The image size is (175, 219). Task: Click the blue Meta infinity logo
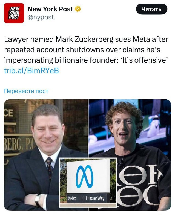tap(85, 176)
